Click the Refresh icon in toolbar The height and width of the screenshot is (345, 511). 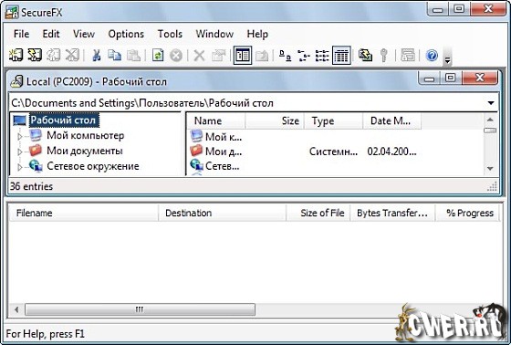pyautogui.click(x=158, y=56)
